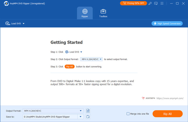The image size is (188, 122).
Task: Open the anymp4.com website link
Action: point(170,98)
